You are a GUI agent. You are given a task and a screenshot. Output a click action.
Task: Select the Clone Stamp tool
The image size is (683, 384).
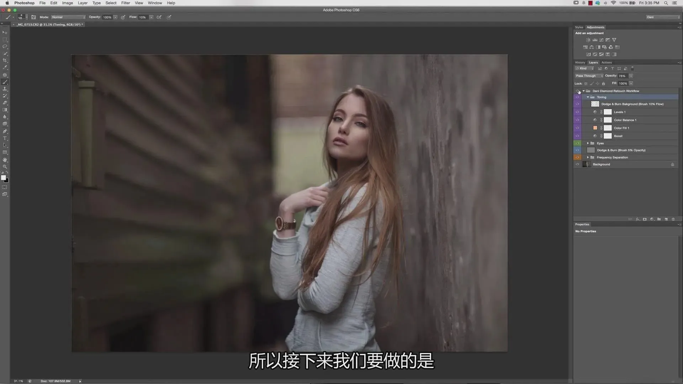pyautogui.click(x=5, y=89)
